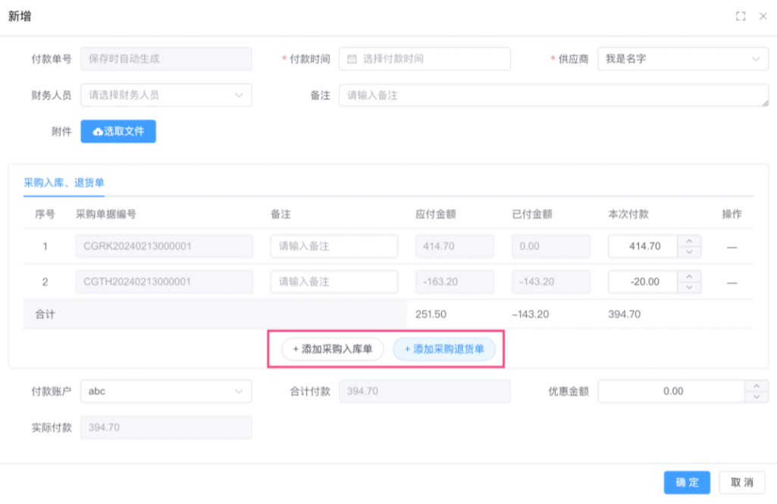Open the 付款账户 account dropdown showing abc

point(166,391)
